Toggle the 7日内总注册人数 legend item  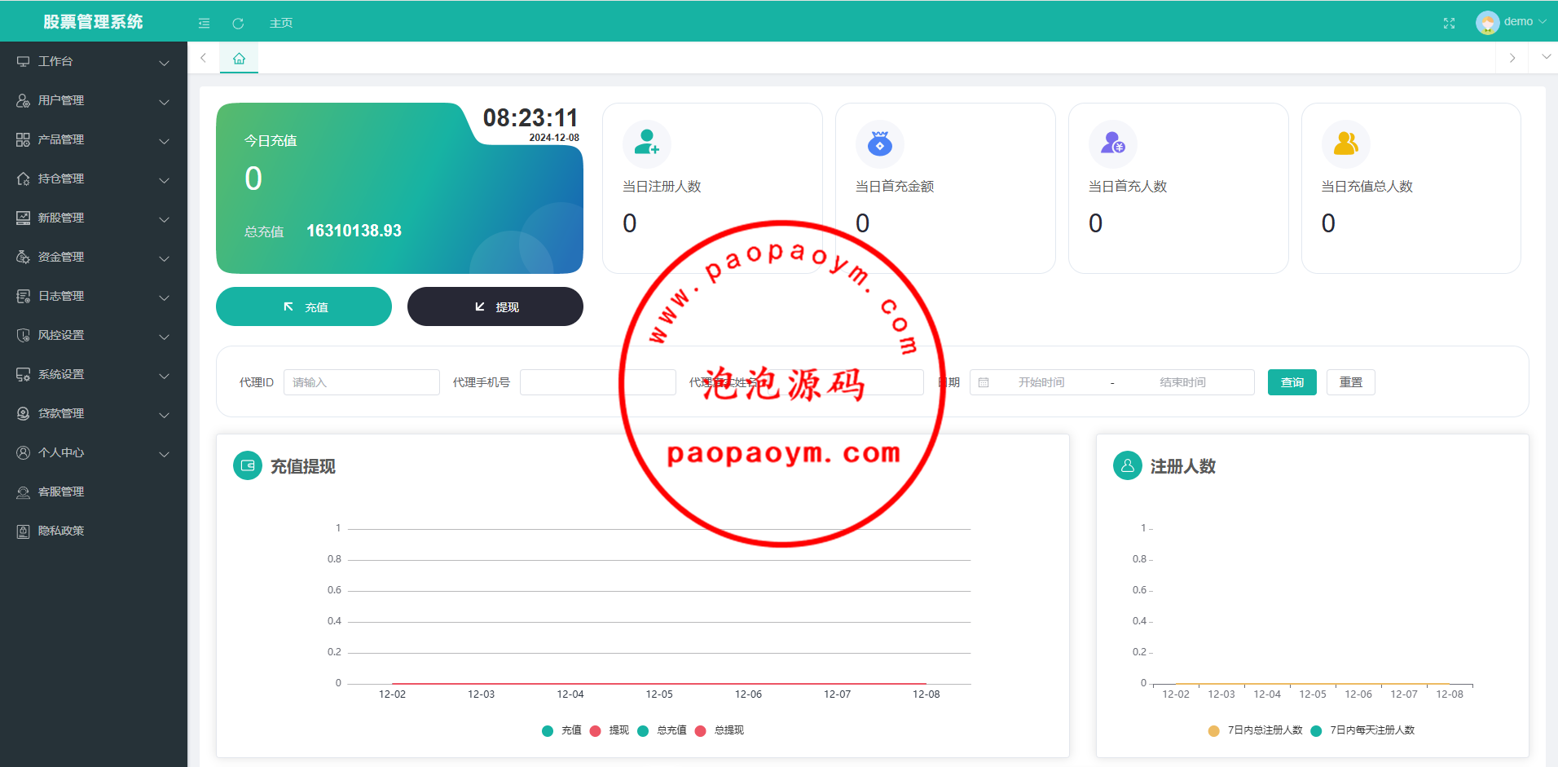(x=1255, y=730)
